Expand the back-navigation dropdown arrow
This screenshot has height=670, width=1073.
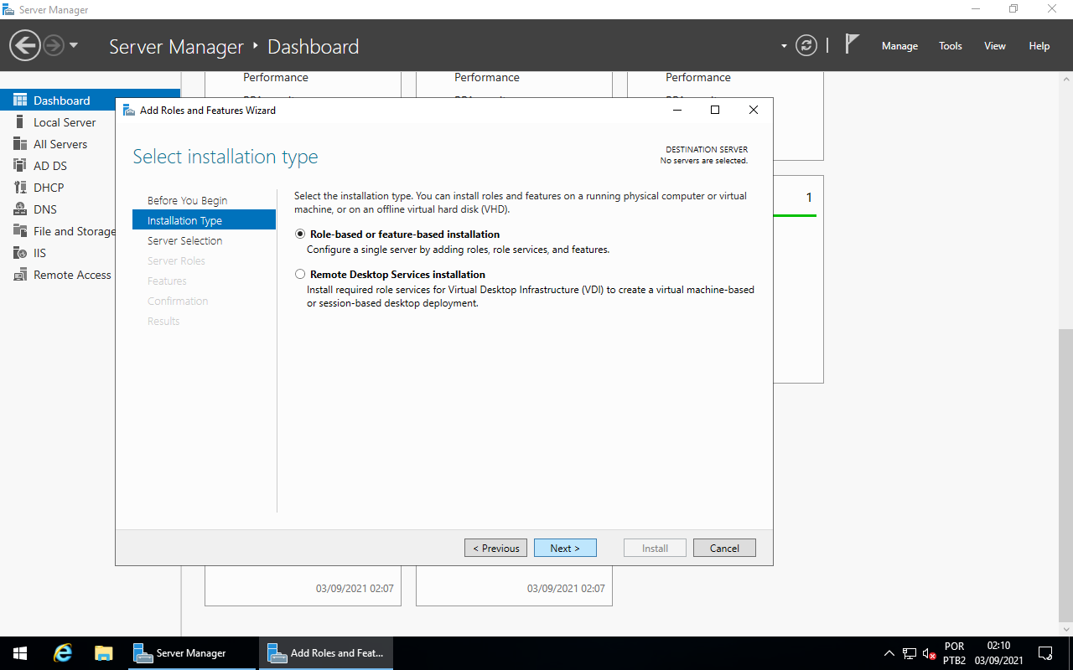(x=74, y=47)
